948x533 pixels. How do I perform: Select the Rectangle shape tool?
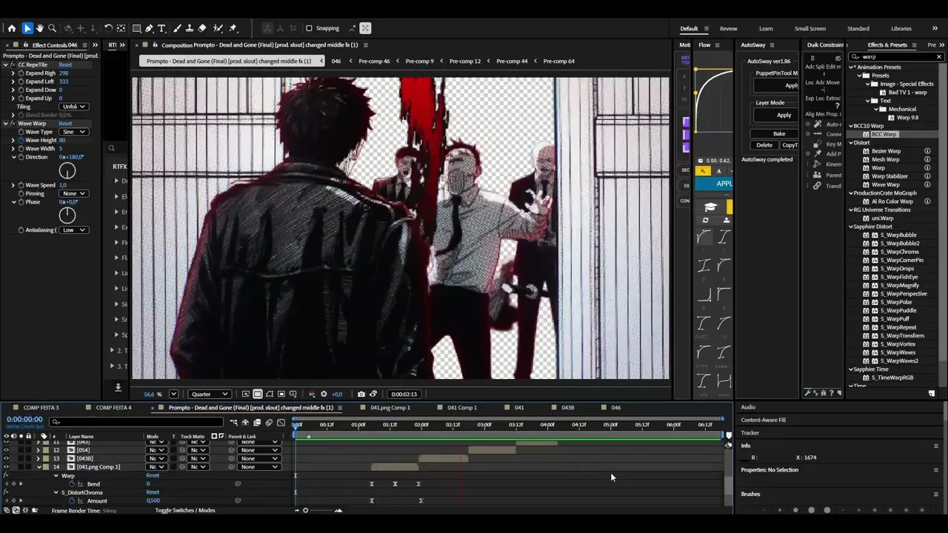tap(137, 28)
